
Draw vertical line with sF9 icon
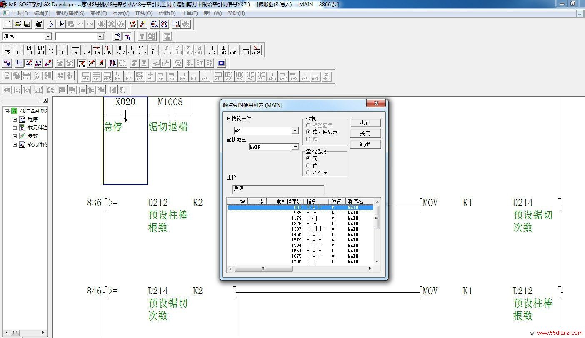click(86, 50)
